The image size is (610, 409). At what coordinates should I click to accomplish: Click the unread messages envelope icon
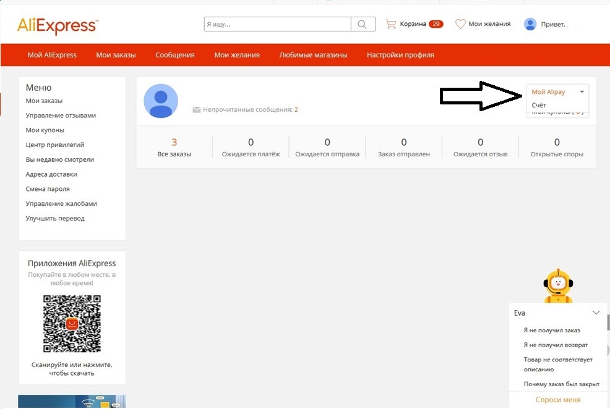coord(197,109)
